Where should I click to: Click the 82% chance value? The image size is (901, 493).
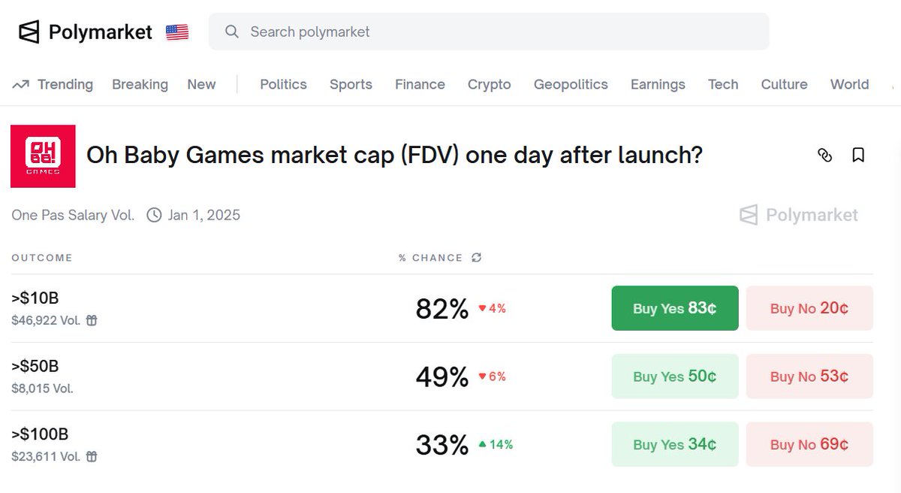[x=442, y=308]
